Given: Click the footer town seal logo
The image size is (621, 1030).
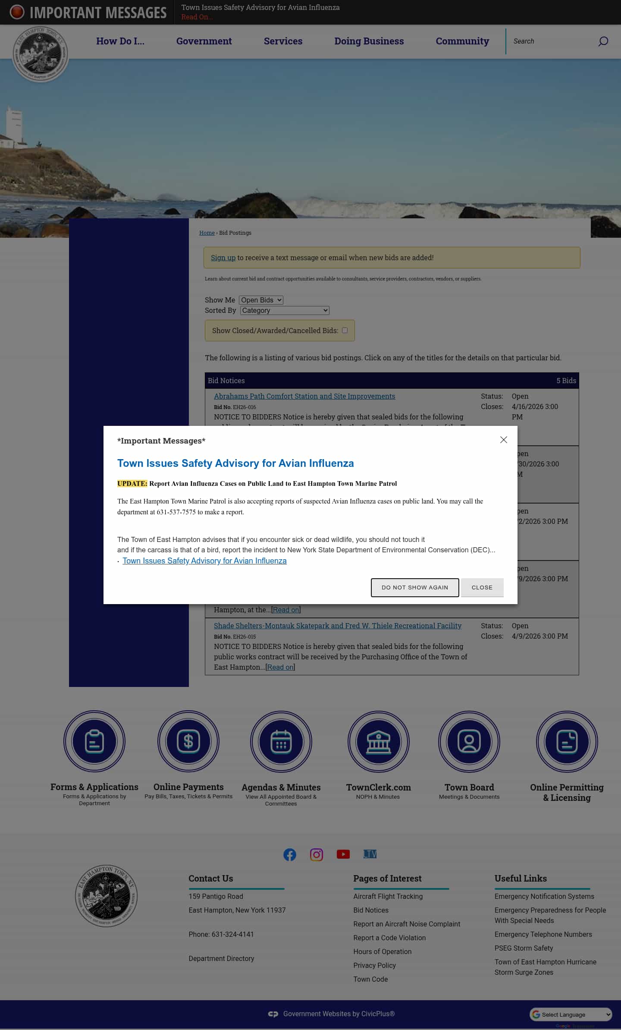Looking at the screenshot, I should coord(106,896).
